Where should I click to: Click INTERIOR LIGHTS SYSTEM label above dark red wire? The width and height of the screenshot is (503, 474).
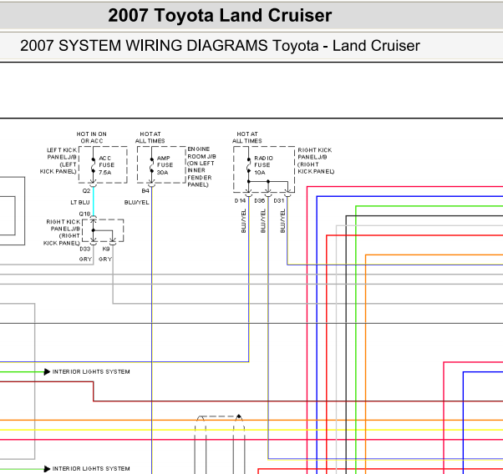click(x=91, y=371)
